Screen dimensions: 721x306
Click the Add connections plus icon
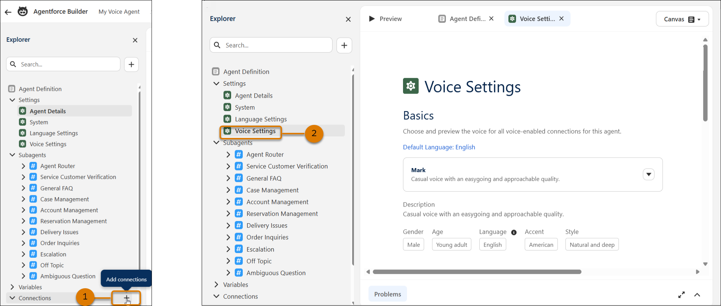pos(126,298)
